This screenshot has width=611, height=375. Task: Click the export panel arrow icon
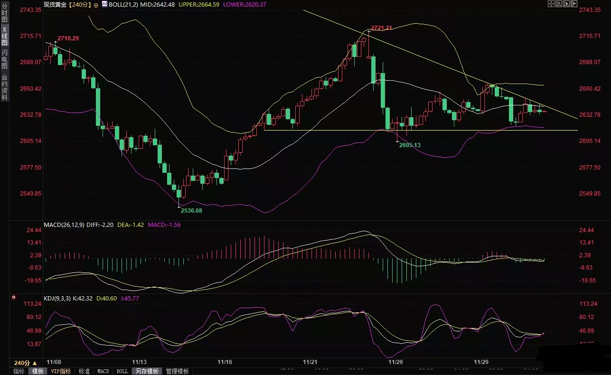point(574,4)
